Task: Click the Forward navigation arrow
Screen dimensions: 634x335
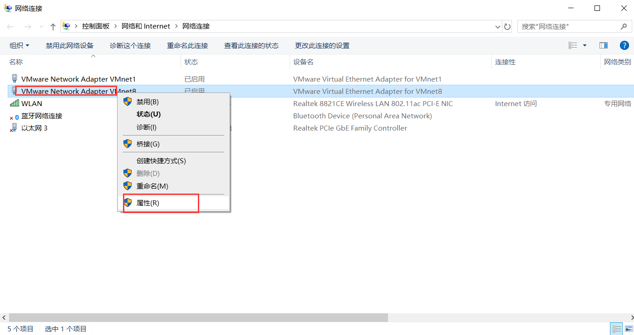Action: [x=27, y=27]
